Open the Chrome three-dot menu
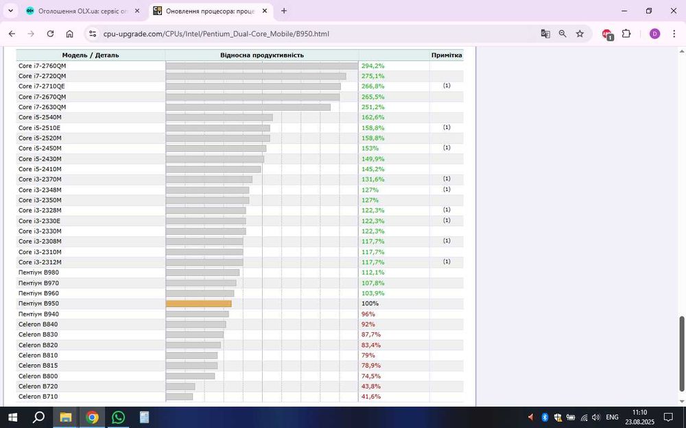 [674, 34]
